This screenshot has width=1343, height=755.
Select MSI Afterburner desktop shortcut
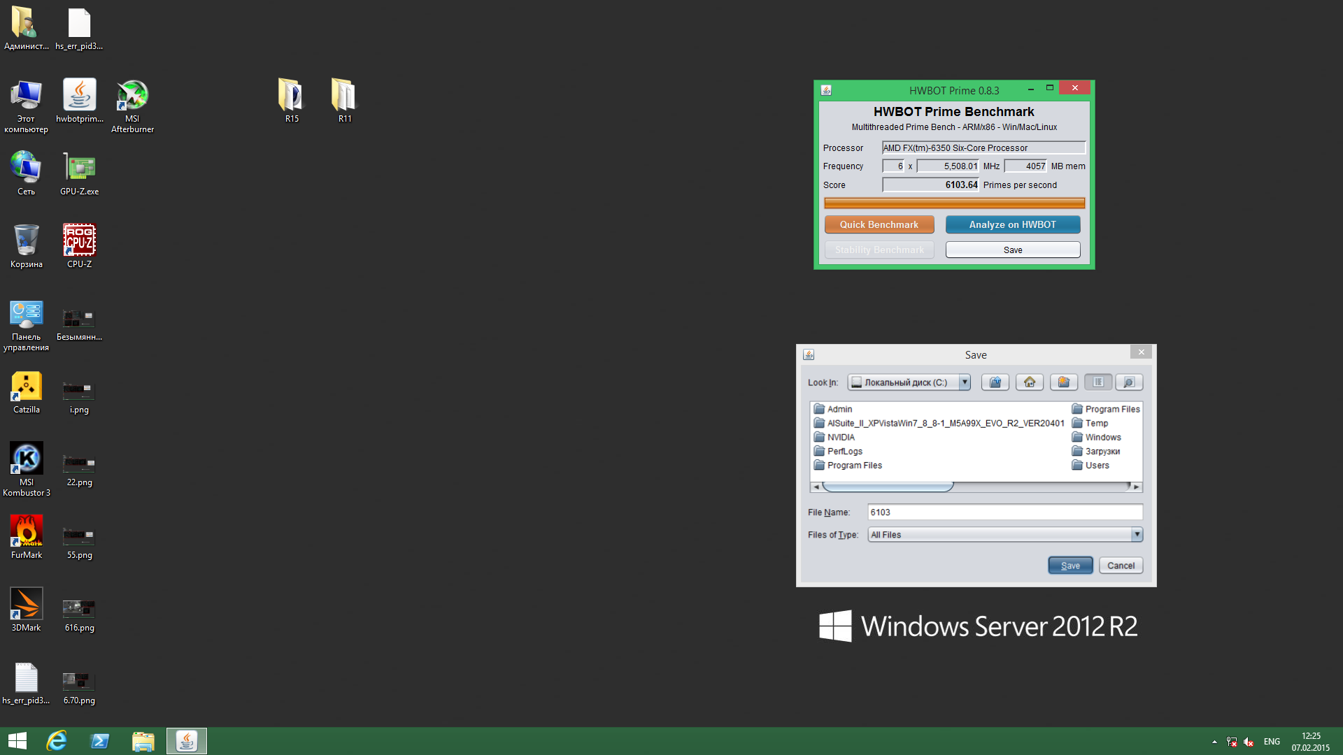click(132, 106)
